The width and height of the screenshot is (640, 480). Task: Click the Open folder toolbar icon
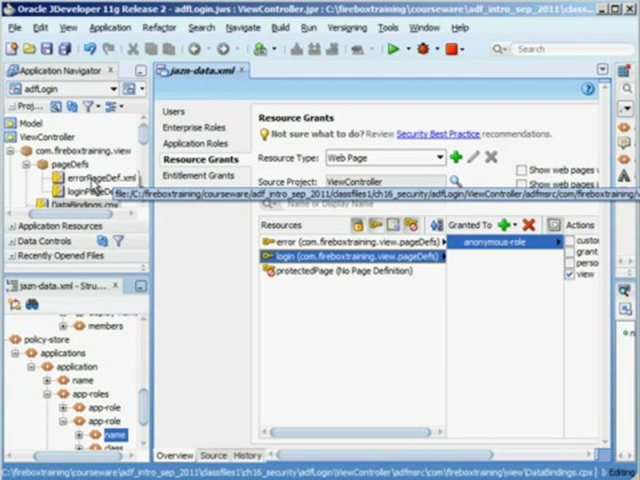point(29,49)
